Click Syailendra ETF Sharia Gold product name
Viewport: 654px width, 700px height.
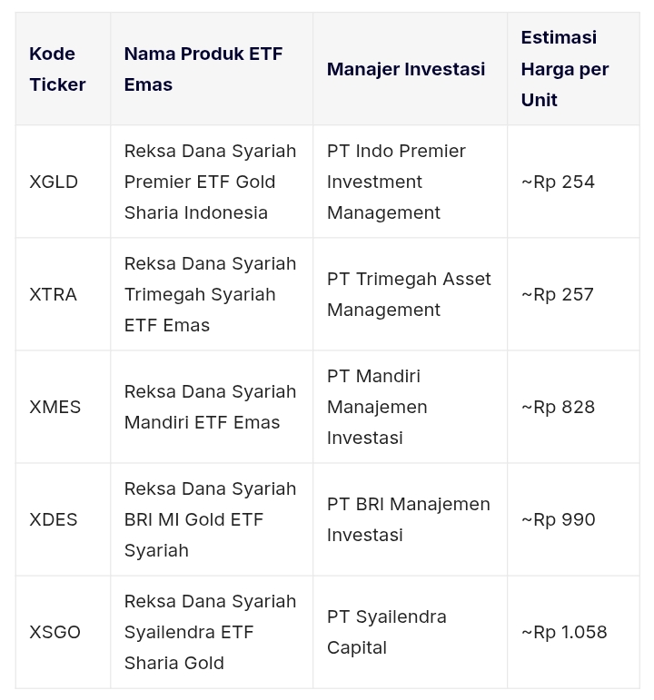coord(210,632)
